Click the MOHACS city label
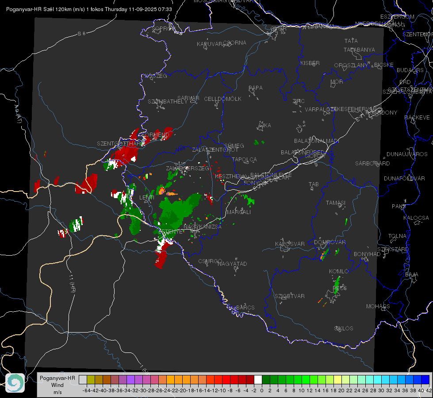This screenshot has height=398, width=433. (x=378, y=306)
